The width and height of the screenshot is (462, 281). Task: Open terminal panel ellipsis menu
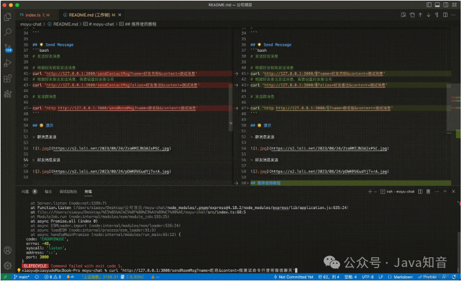point(436,192)
